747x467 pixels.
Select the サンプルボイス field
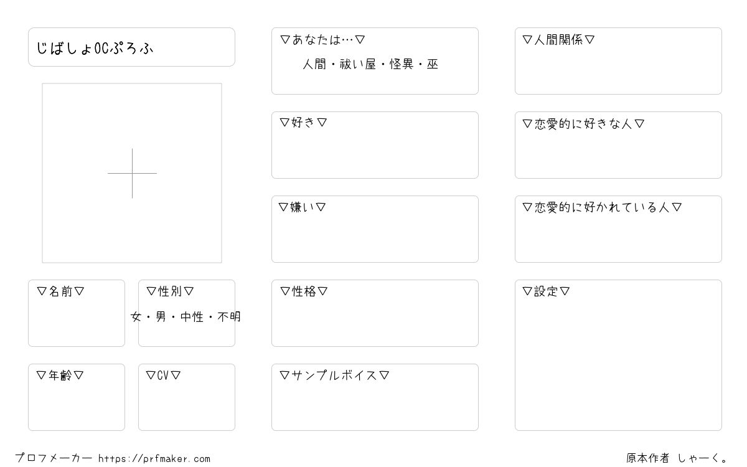pos(375,397)
